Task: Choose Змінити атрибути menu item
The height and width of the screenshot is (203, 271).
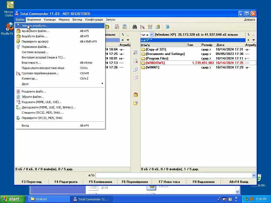Action: [x=60, y=26]
